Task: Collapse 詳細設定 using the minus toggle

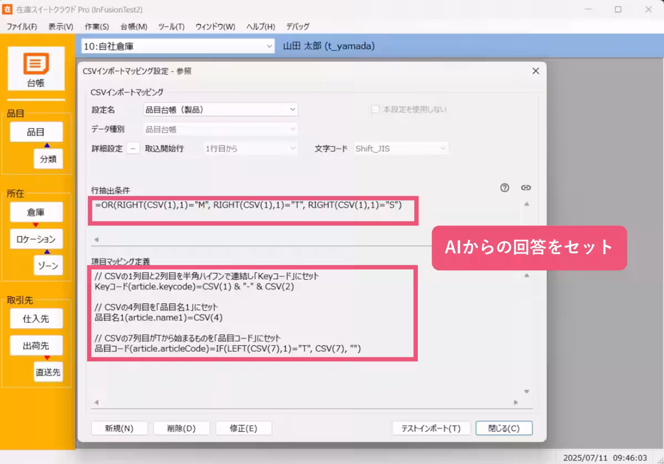Action: (x=132, y=148)
